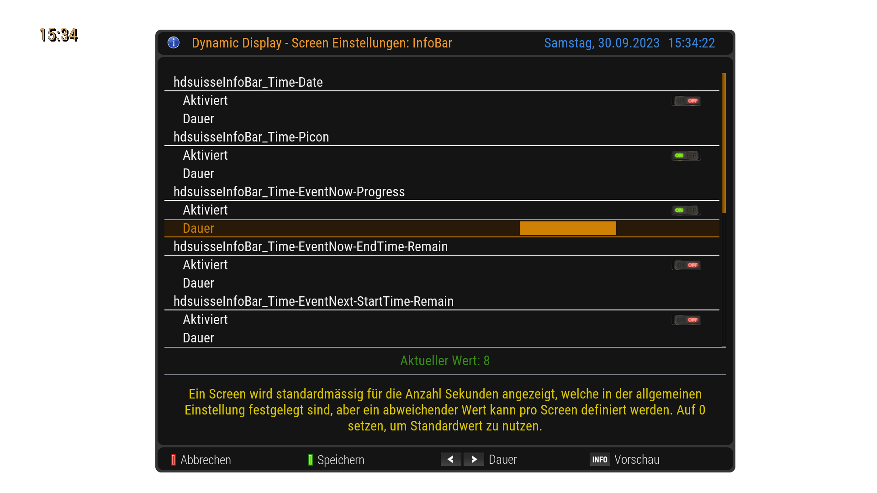Disable Aktiviert switch for Time-Picon screen
This screenshot has width=877, height=493.
point(686,155)
